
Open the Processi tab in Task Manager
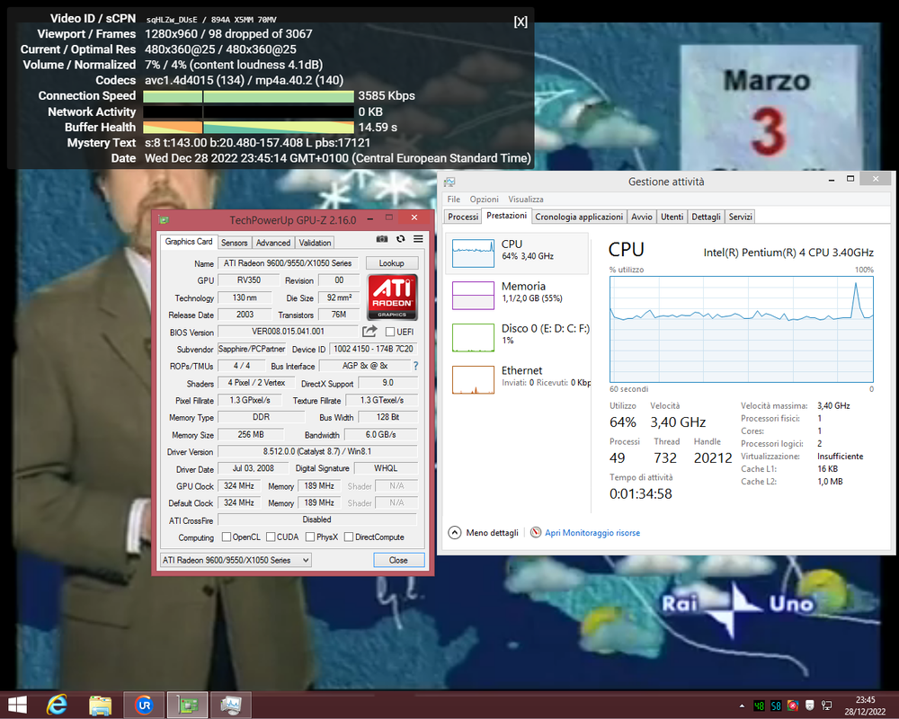[x=463, y=217]
